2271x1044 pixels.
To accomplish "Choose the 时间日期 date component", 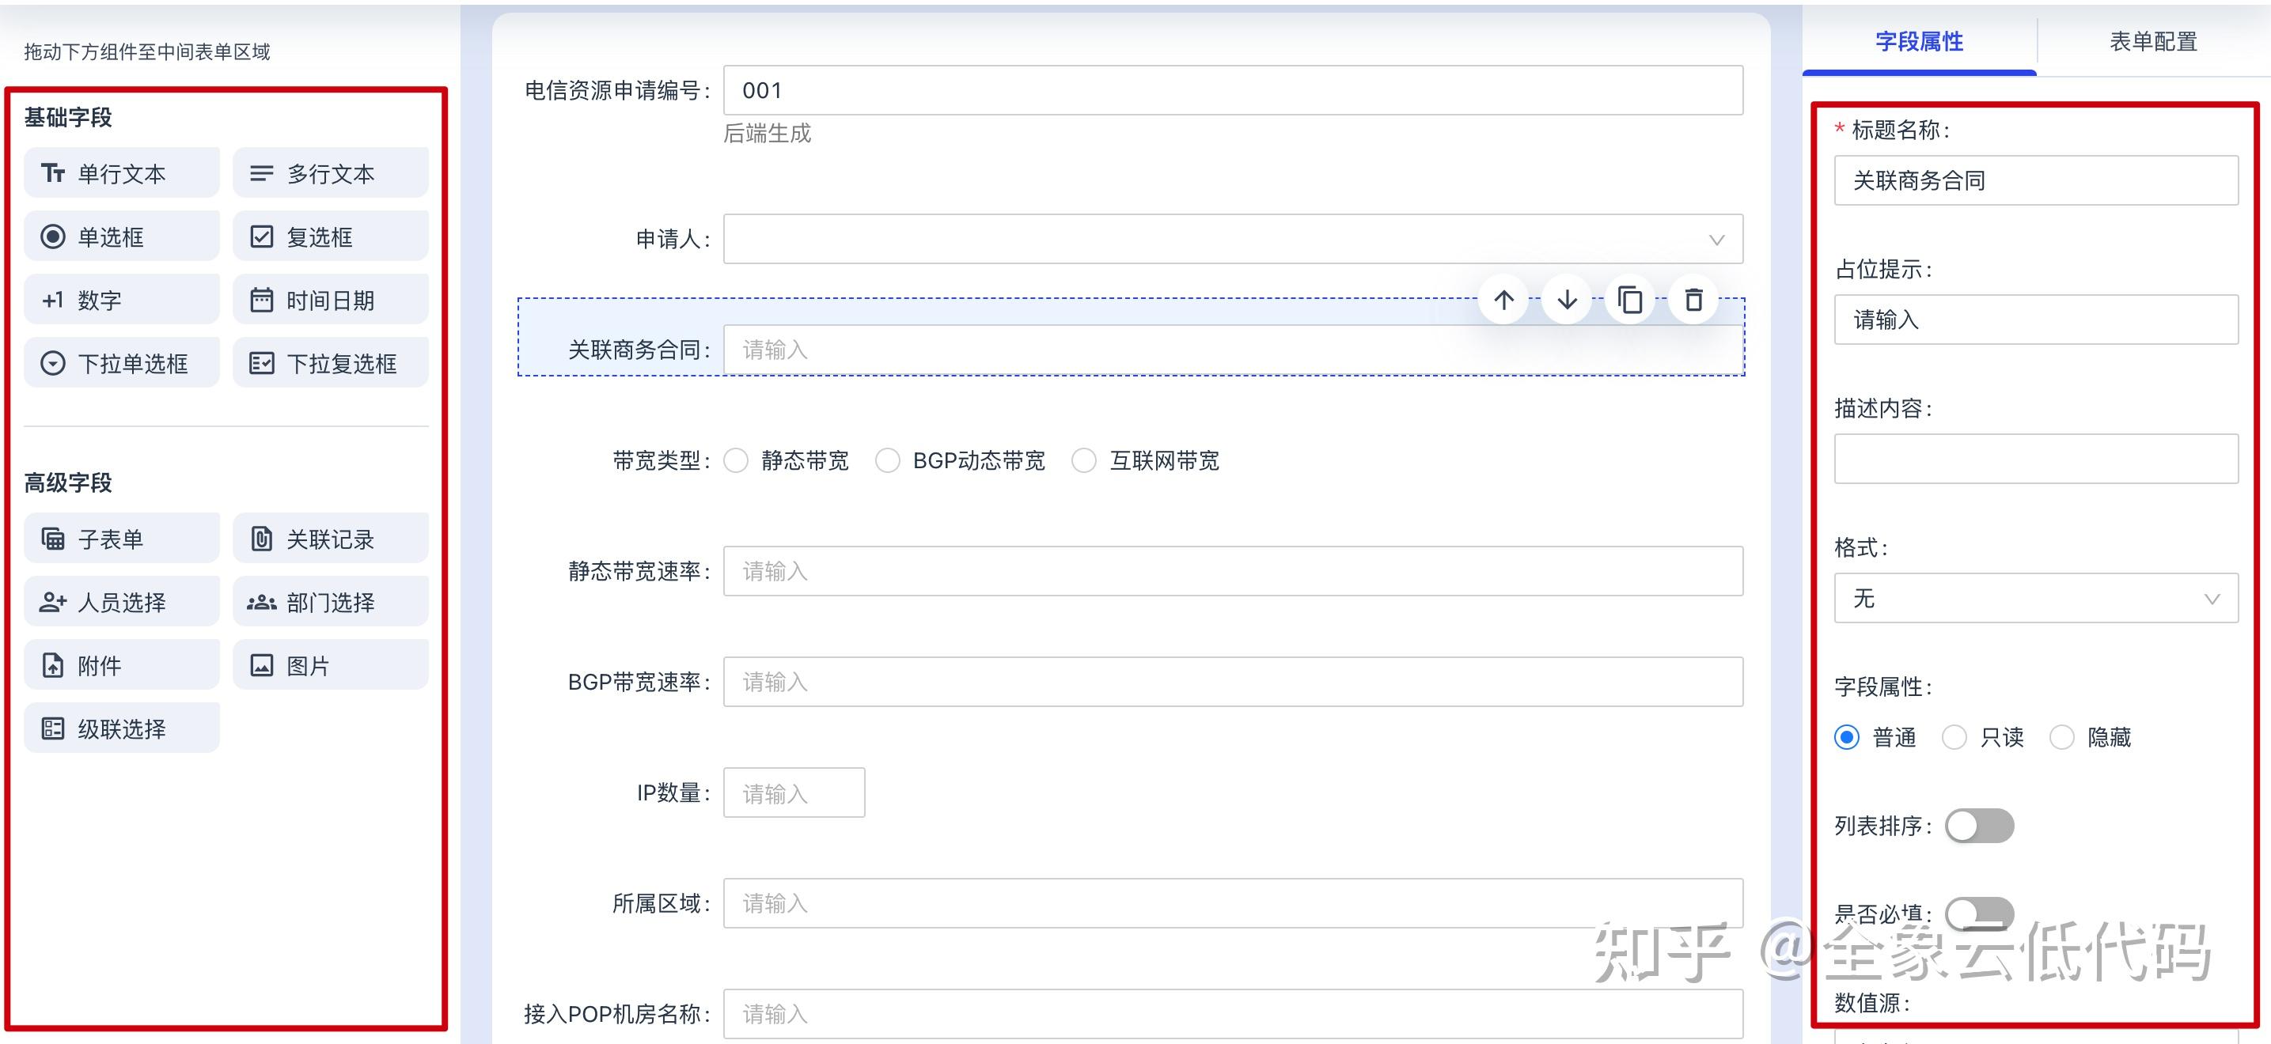I will (x=331, y=300).
